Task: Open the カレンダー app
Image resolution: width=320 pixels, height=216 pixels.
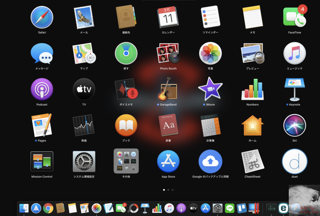Action: pos(168,17)
